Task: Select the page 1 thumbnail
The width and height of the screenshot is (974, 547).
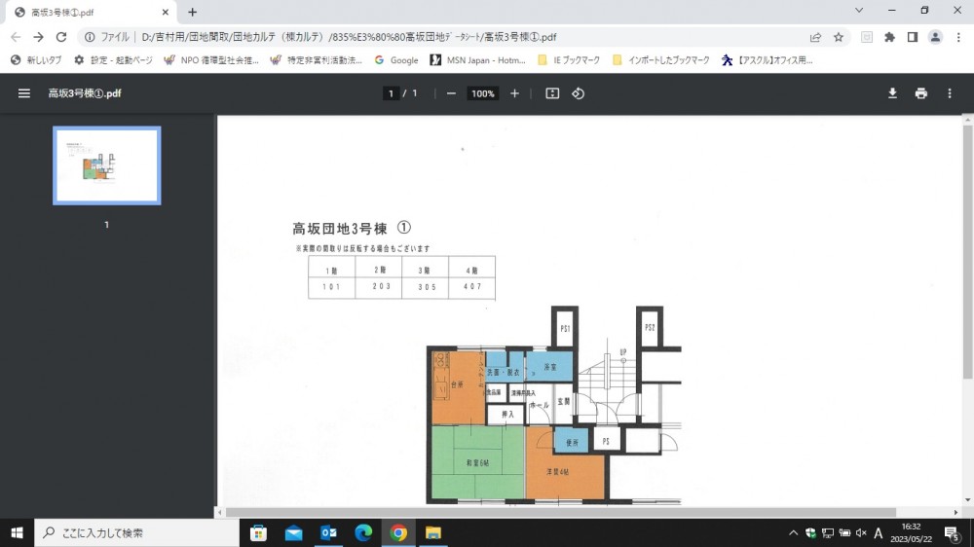Action: (106, 165)
